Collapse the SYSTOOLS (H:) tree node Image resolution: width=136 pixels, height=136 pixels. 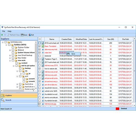tap(3, 42)
